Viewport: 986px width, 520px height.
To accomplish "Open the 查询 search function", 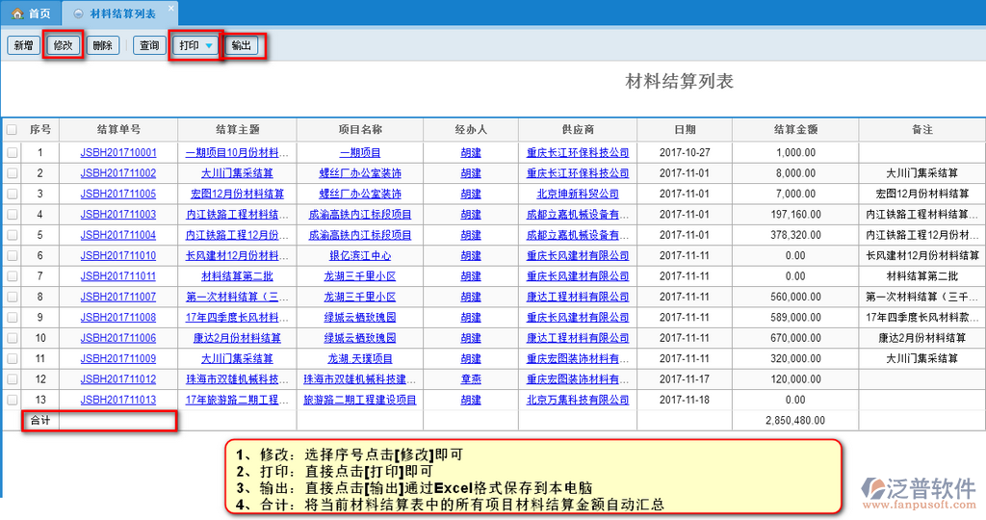I will pos(149,45).
